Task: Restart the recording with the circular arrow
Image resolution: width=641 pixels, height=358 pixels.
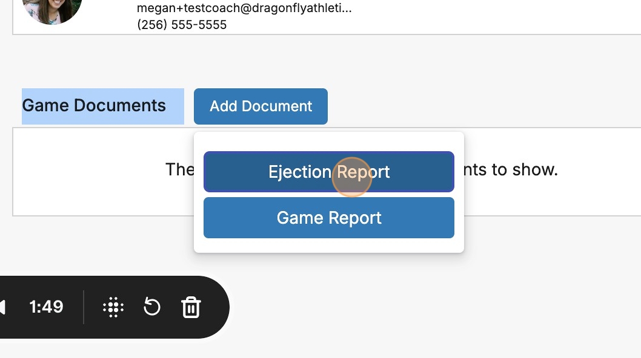Action: click(x=151, y=307)
